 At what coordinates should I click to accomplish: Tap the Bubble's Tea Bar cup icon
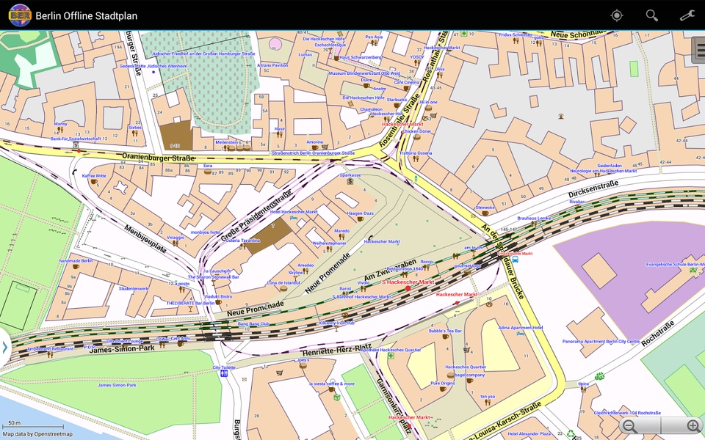pyautogui.click(x=445, y=337)
